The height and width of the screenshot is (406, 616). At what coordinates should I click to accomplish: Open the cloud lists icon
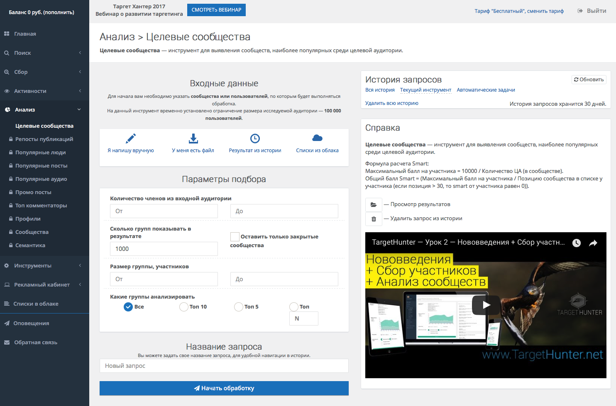point(317,138)
